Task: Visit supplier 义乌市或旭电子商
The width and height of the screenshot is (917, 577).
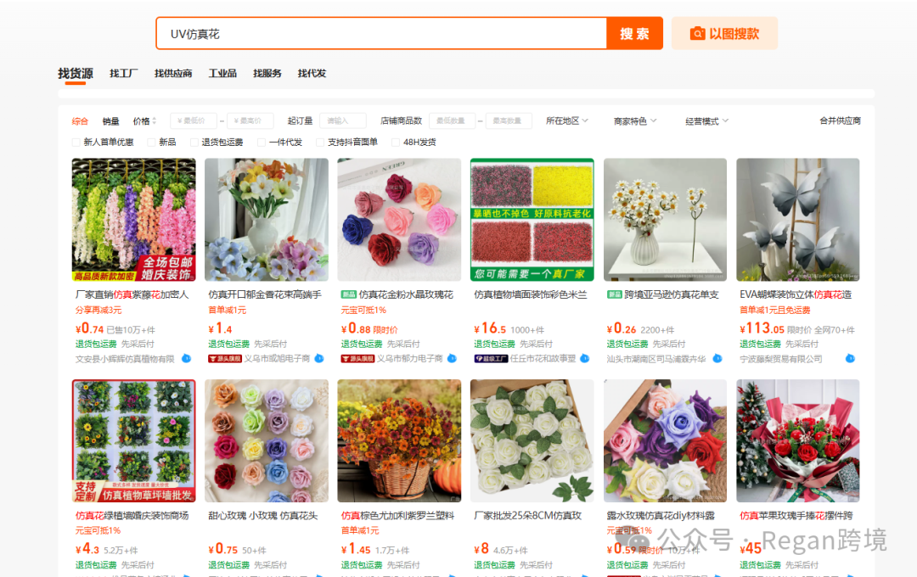Action: (x=277, y=358)
